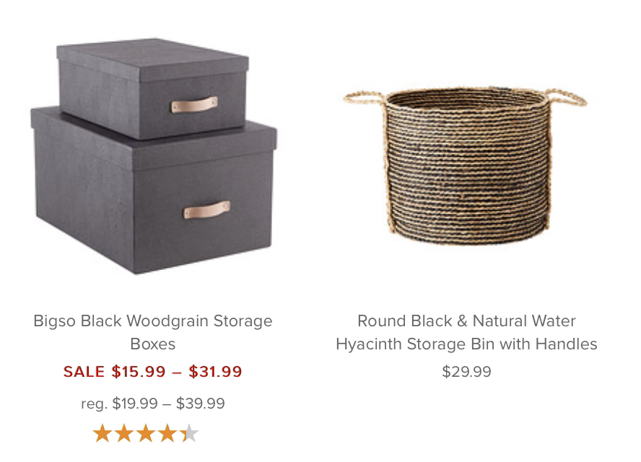Click the regular price $19.99 – $39.99 text
Viewport: 641px width, 462px height.
pyautogui.click(x=153, y=404)
